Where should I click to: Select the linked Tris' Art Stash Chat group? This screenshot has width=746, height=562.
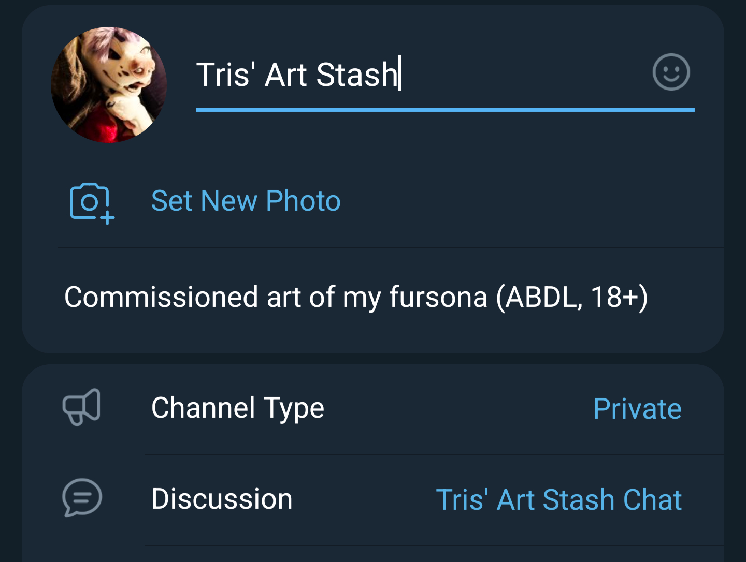[558, 500]
